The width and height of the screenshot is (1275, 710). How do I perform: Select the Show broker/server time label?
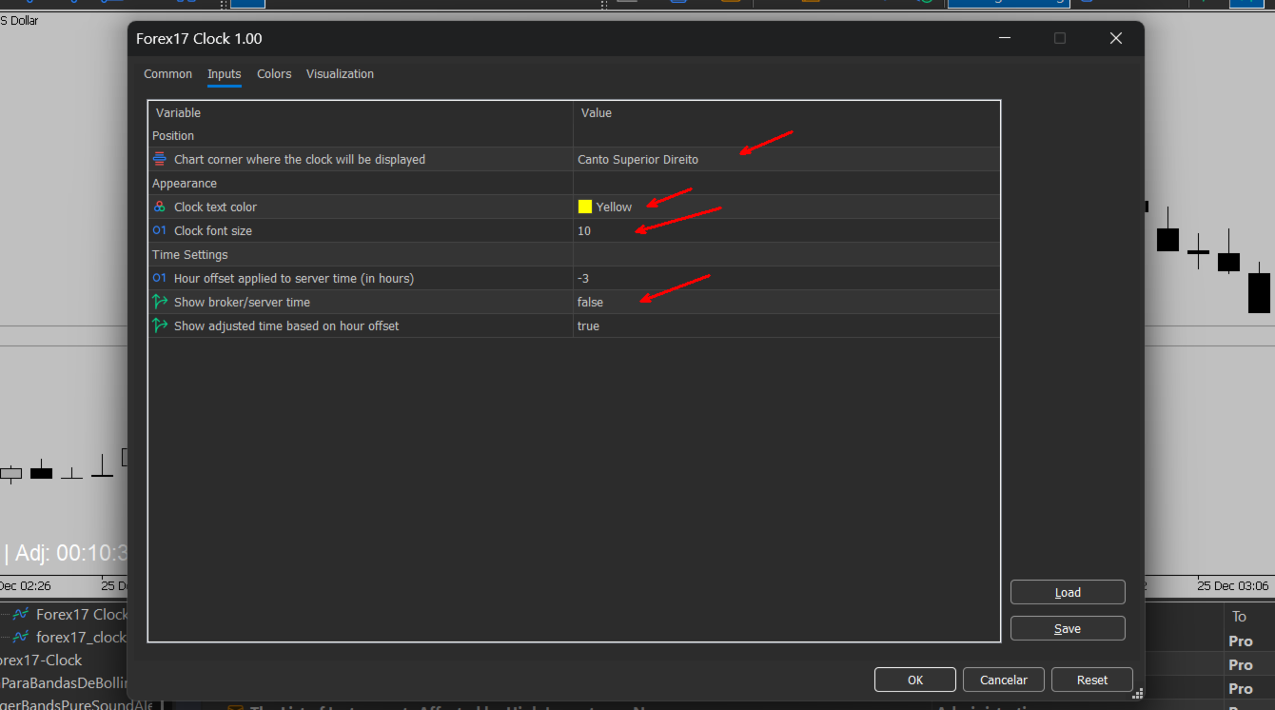(242, 302)
